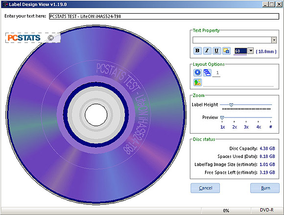
Task: Click the layout line count field
Action: (216, 73)
